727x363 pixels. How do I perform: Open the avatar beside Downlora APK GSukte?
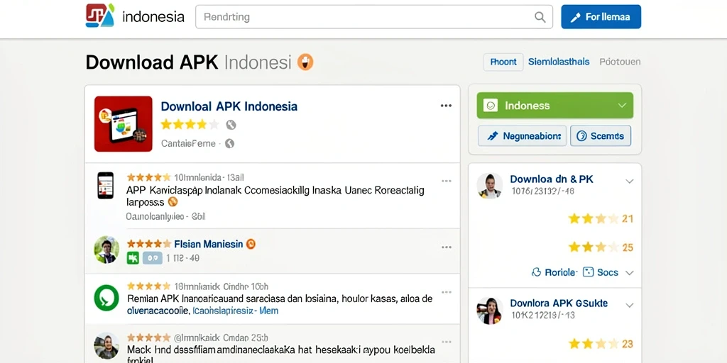pos(490,311)
